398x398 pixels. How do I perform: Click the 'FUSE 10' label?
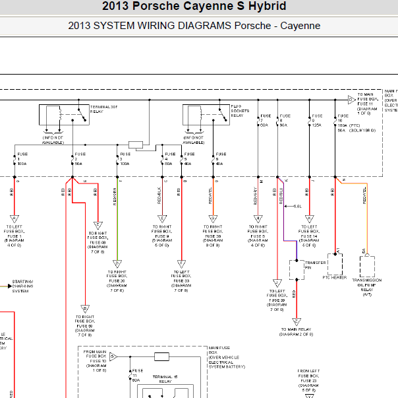(343, 118)
